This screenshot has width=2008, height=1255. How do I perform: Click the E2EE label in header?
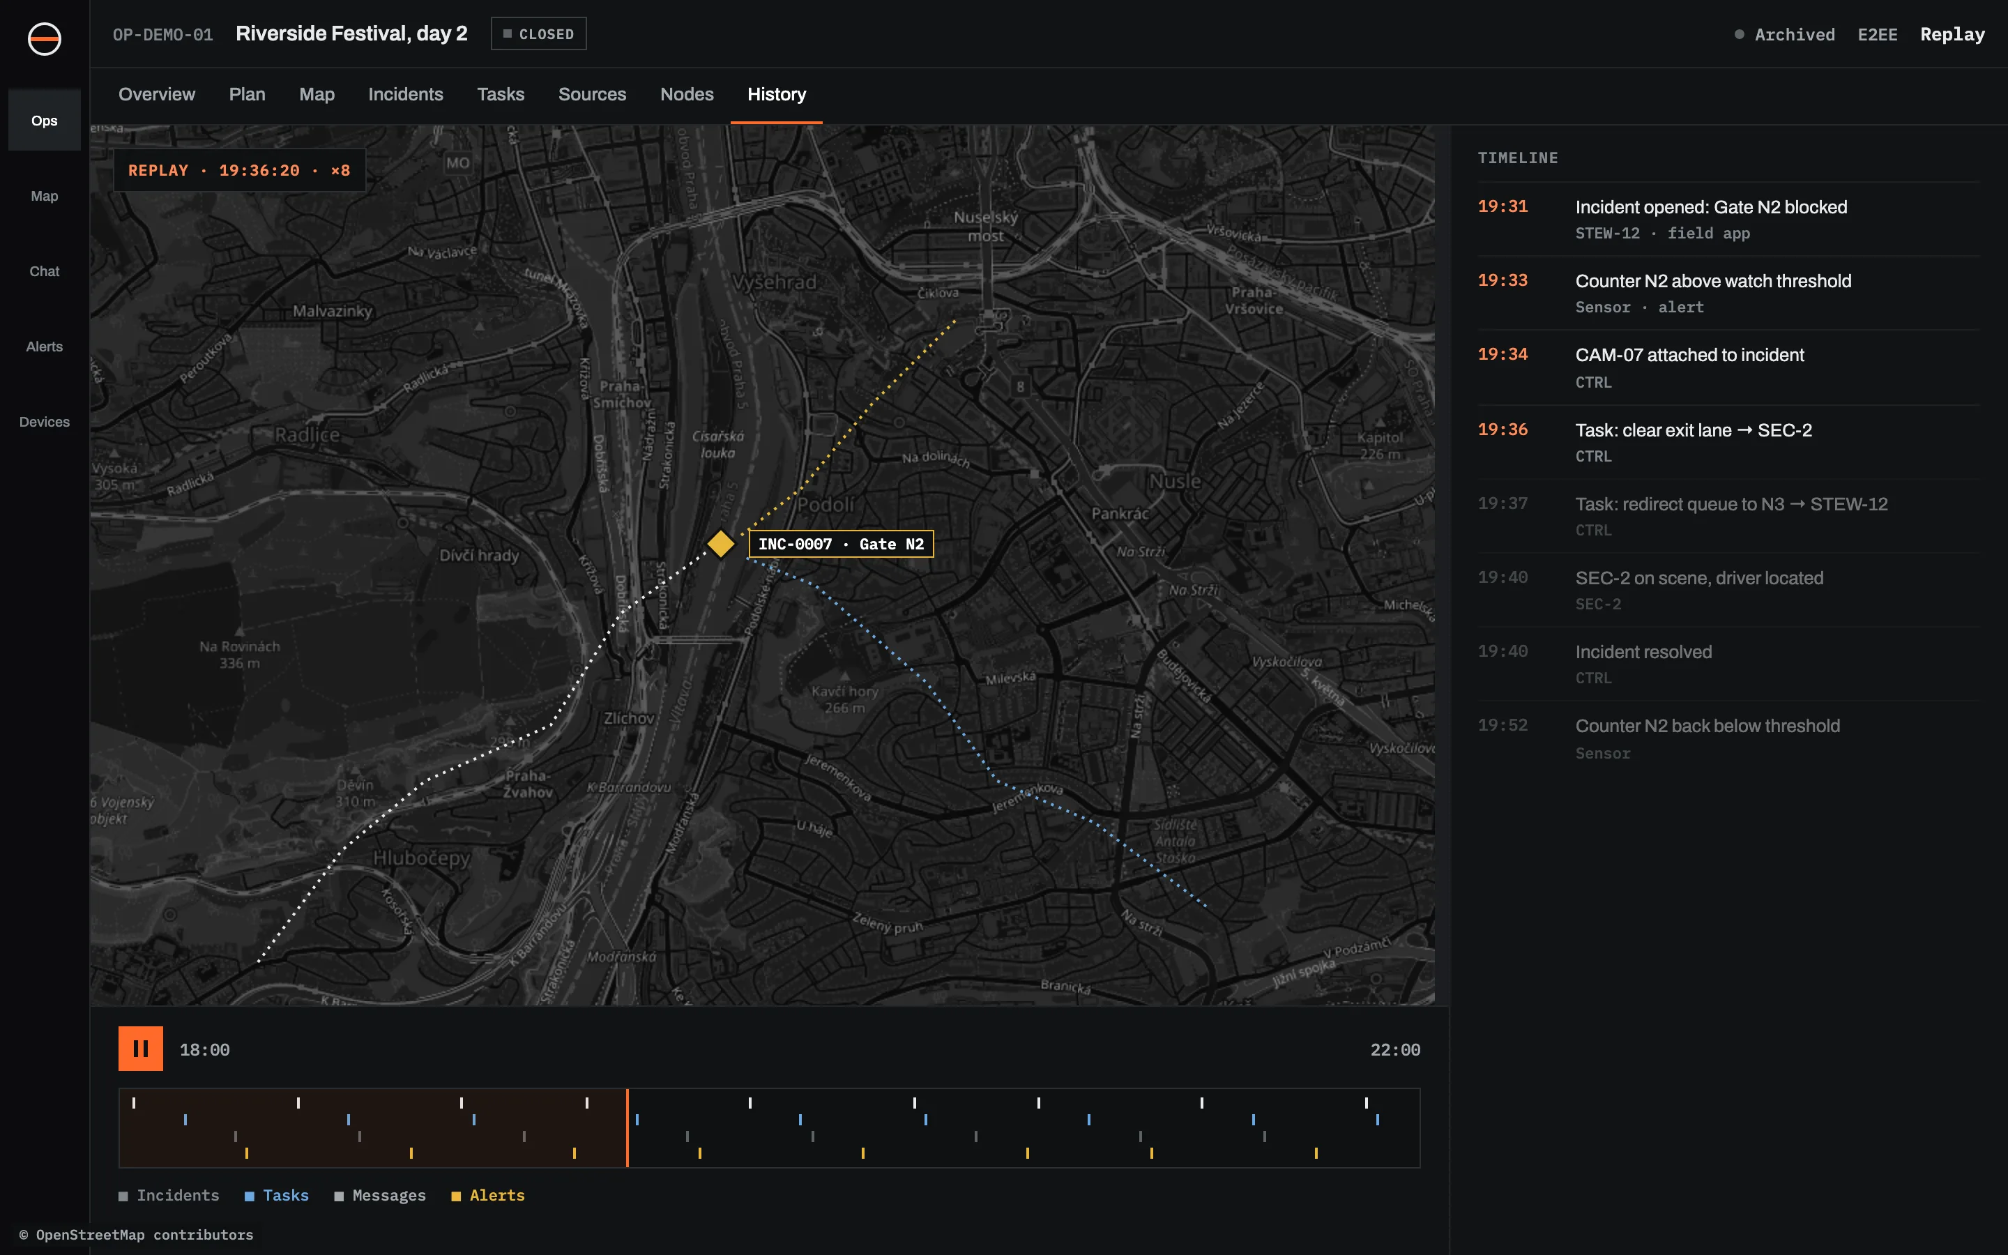click(x=1877, y=34)
